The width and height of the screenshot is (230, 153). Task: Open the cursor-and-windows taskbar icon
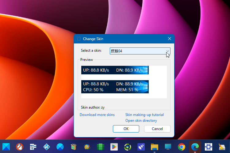[x=33, y=147]
